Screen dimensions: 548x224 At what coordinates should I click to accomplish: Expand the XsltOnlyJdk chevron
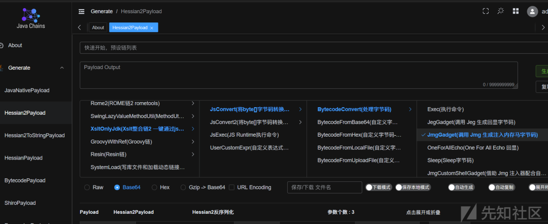[193, 129]
